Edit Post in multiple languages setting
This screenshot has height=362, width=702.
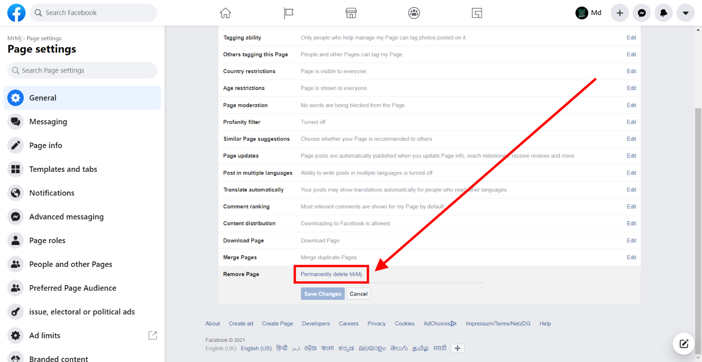(632, 173)
